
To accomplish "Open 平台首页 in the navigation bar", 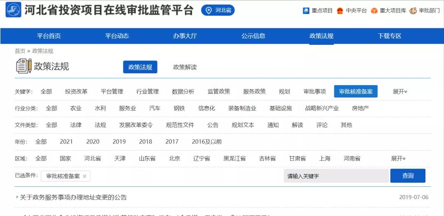I will pos(49,36).
